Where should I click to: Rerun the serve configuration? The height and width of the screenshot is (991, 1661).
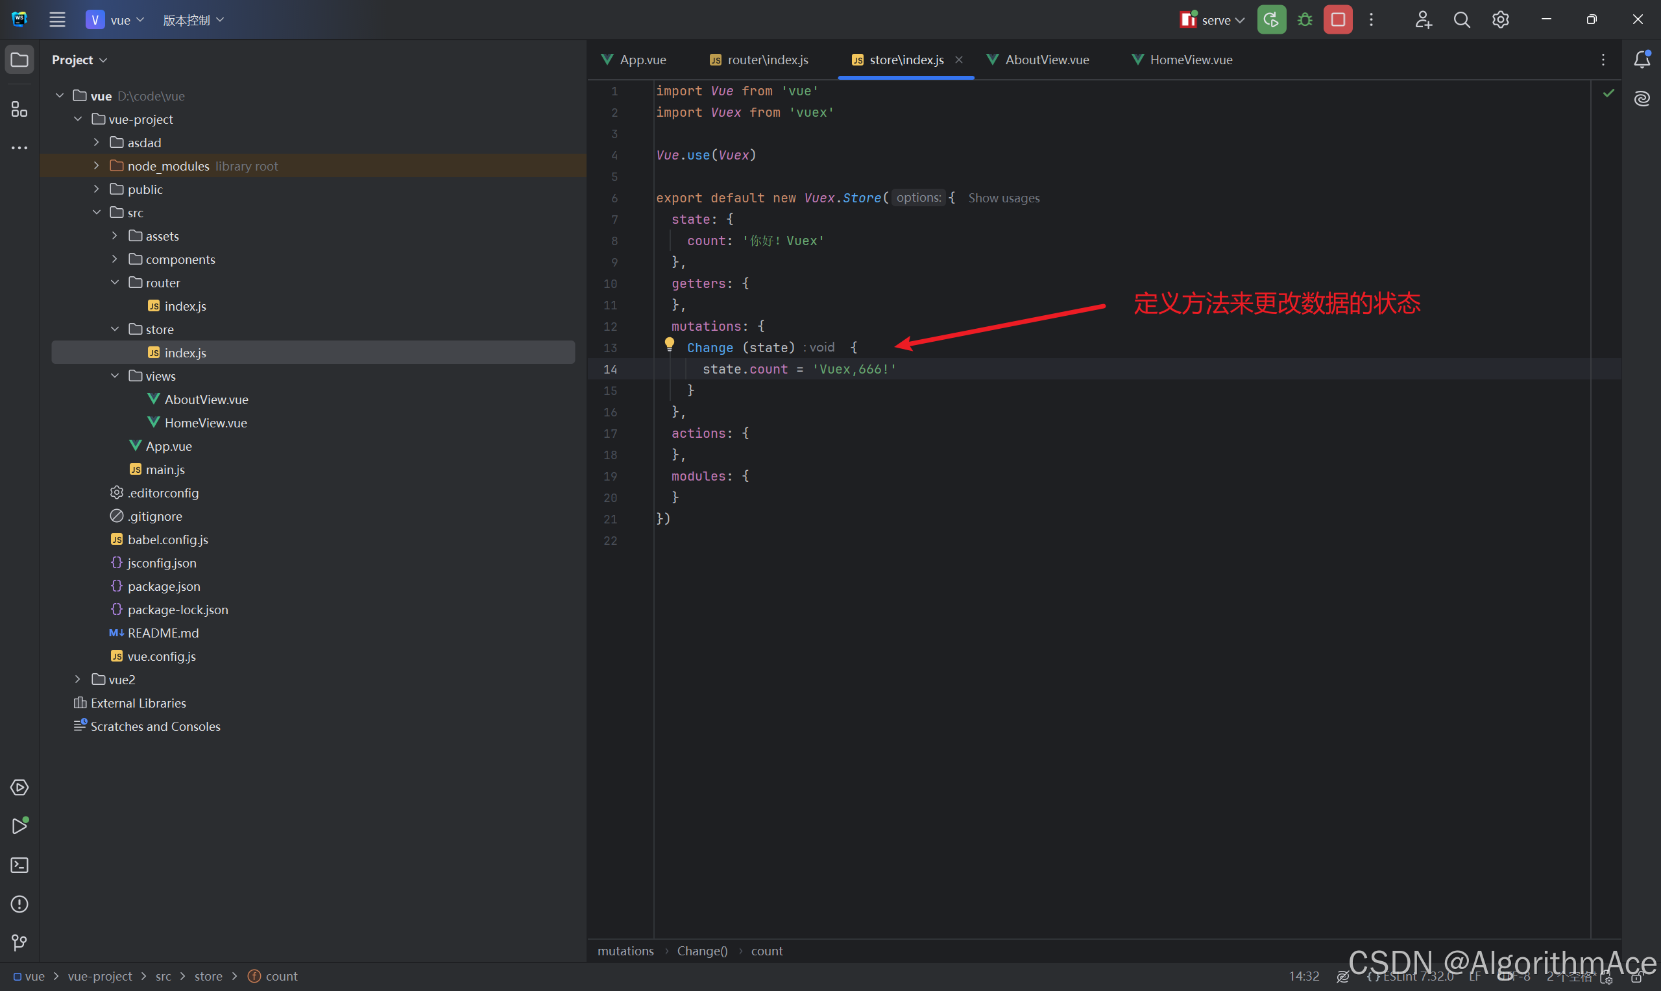point(1271,20)
